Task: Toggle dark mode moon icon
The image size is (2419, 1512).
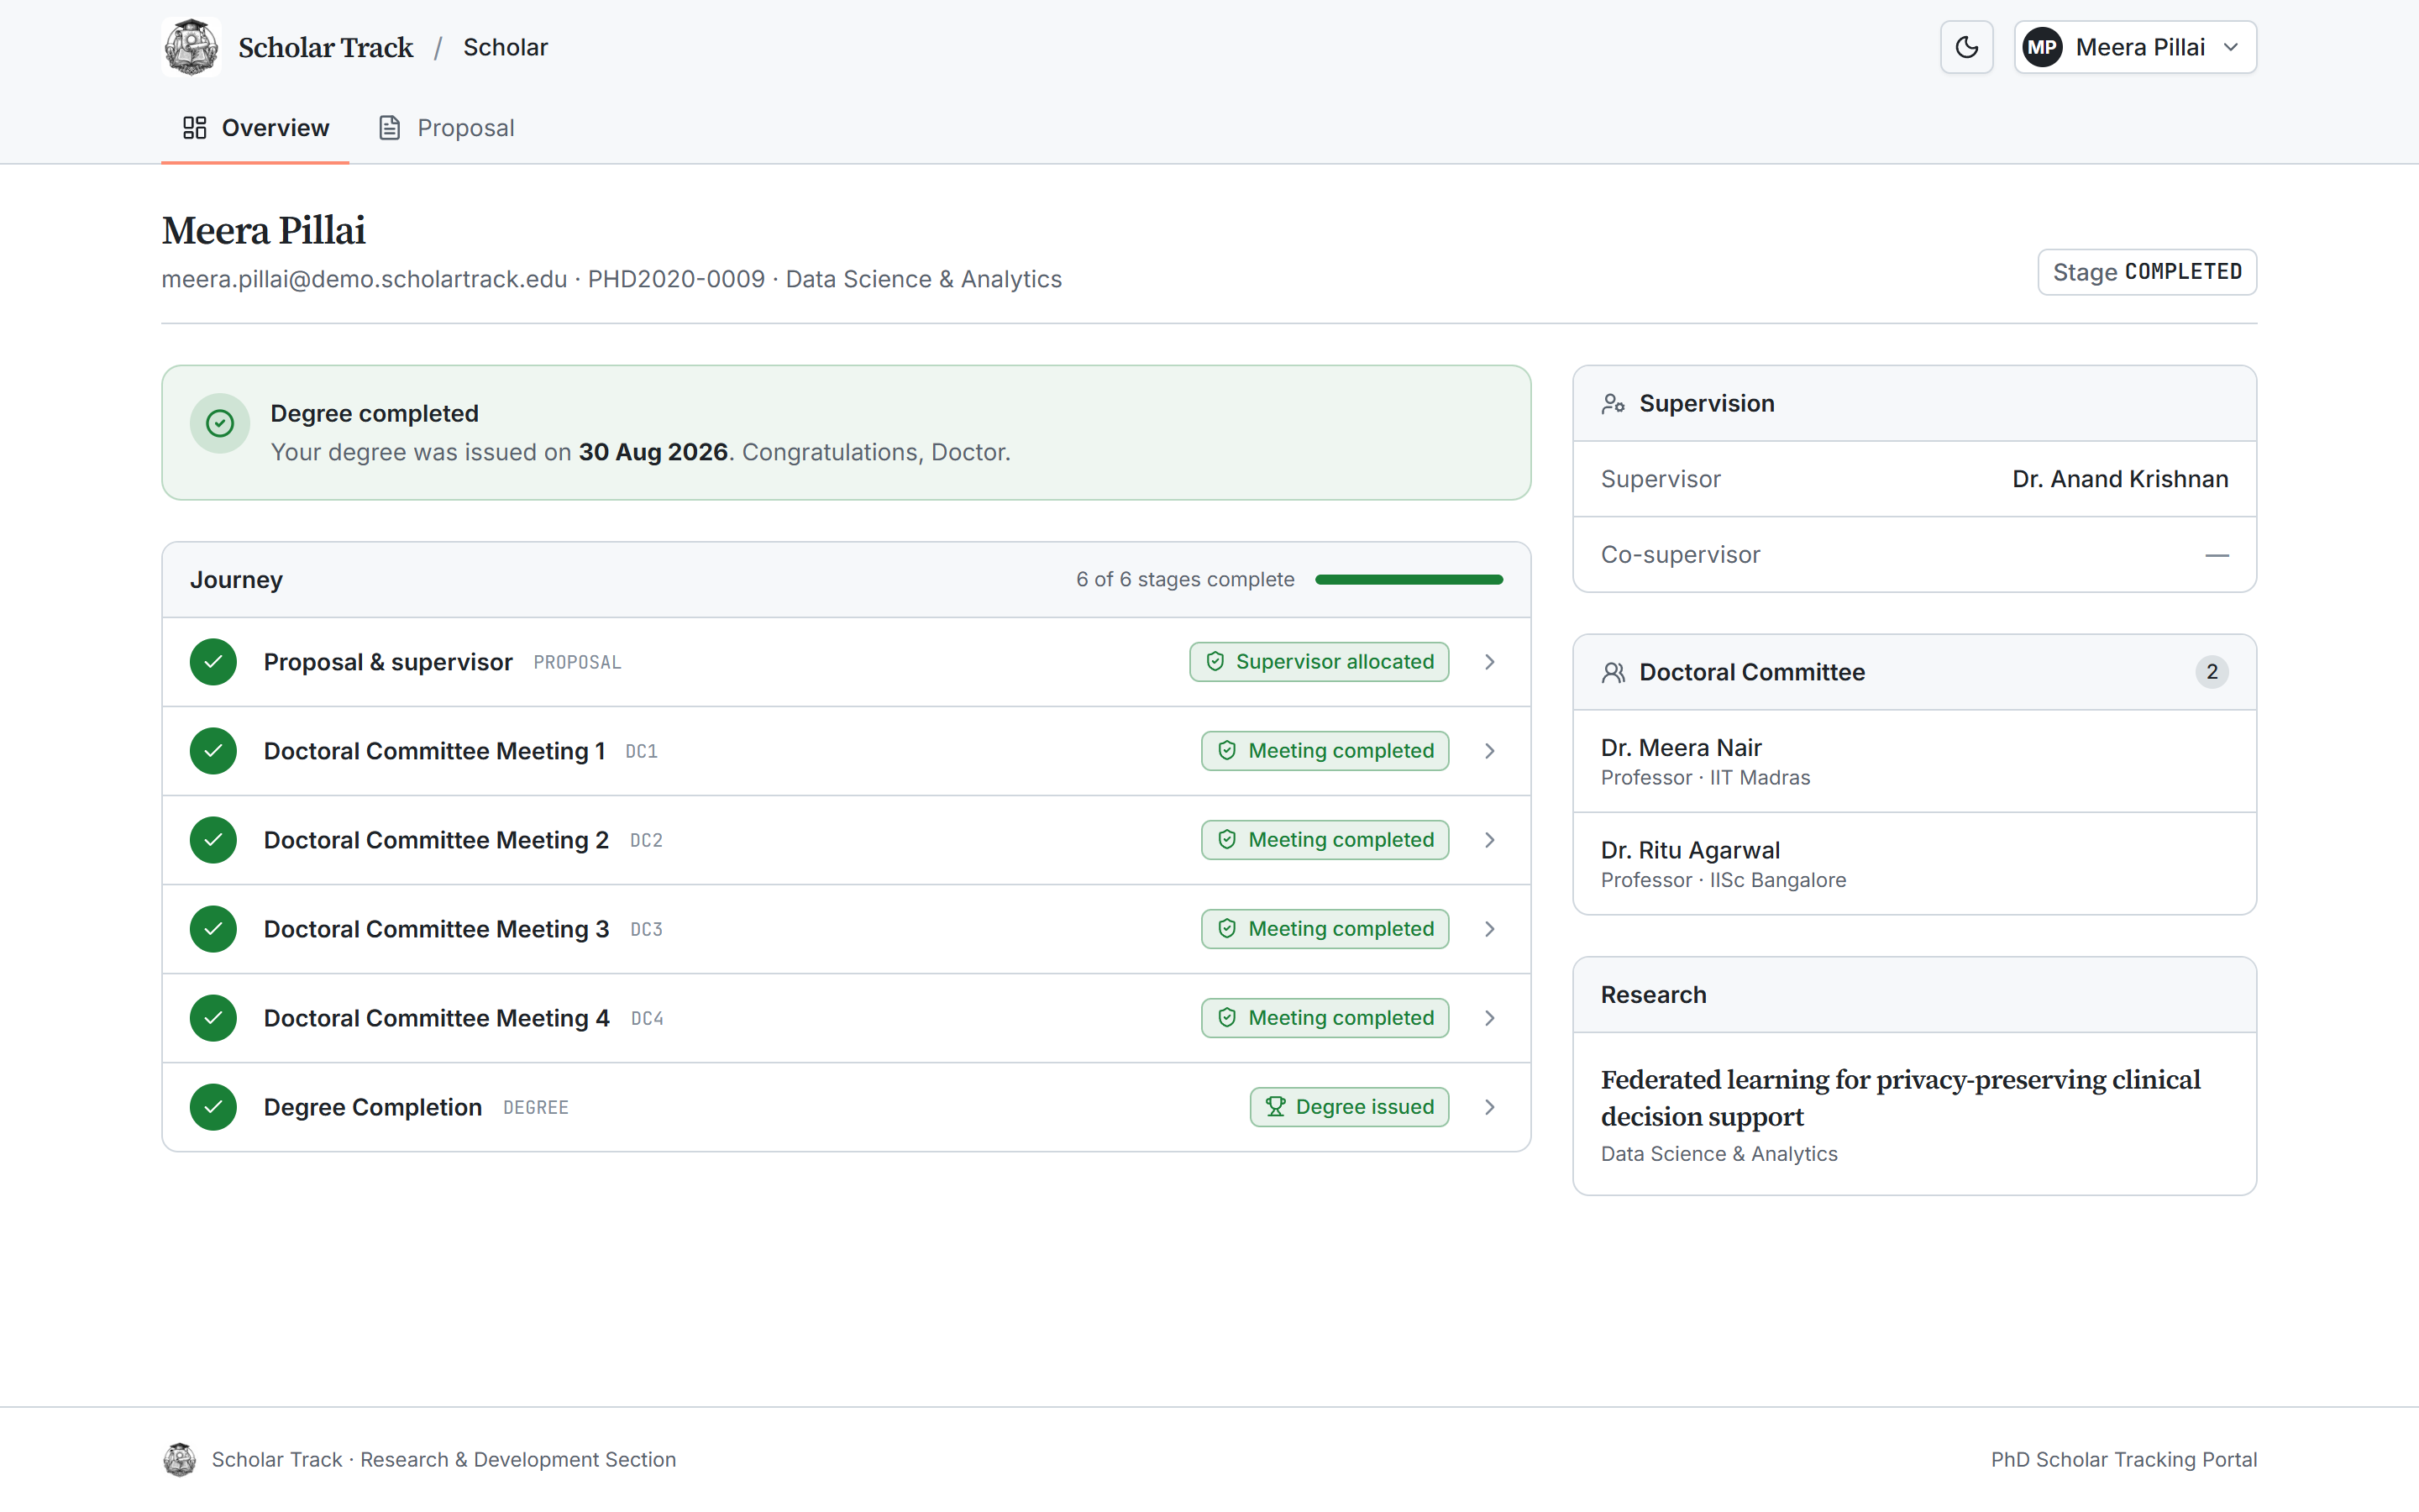Action: pyautogui.click(x=1966, y=47)
